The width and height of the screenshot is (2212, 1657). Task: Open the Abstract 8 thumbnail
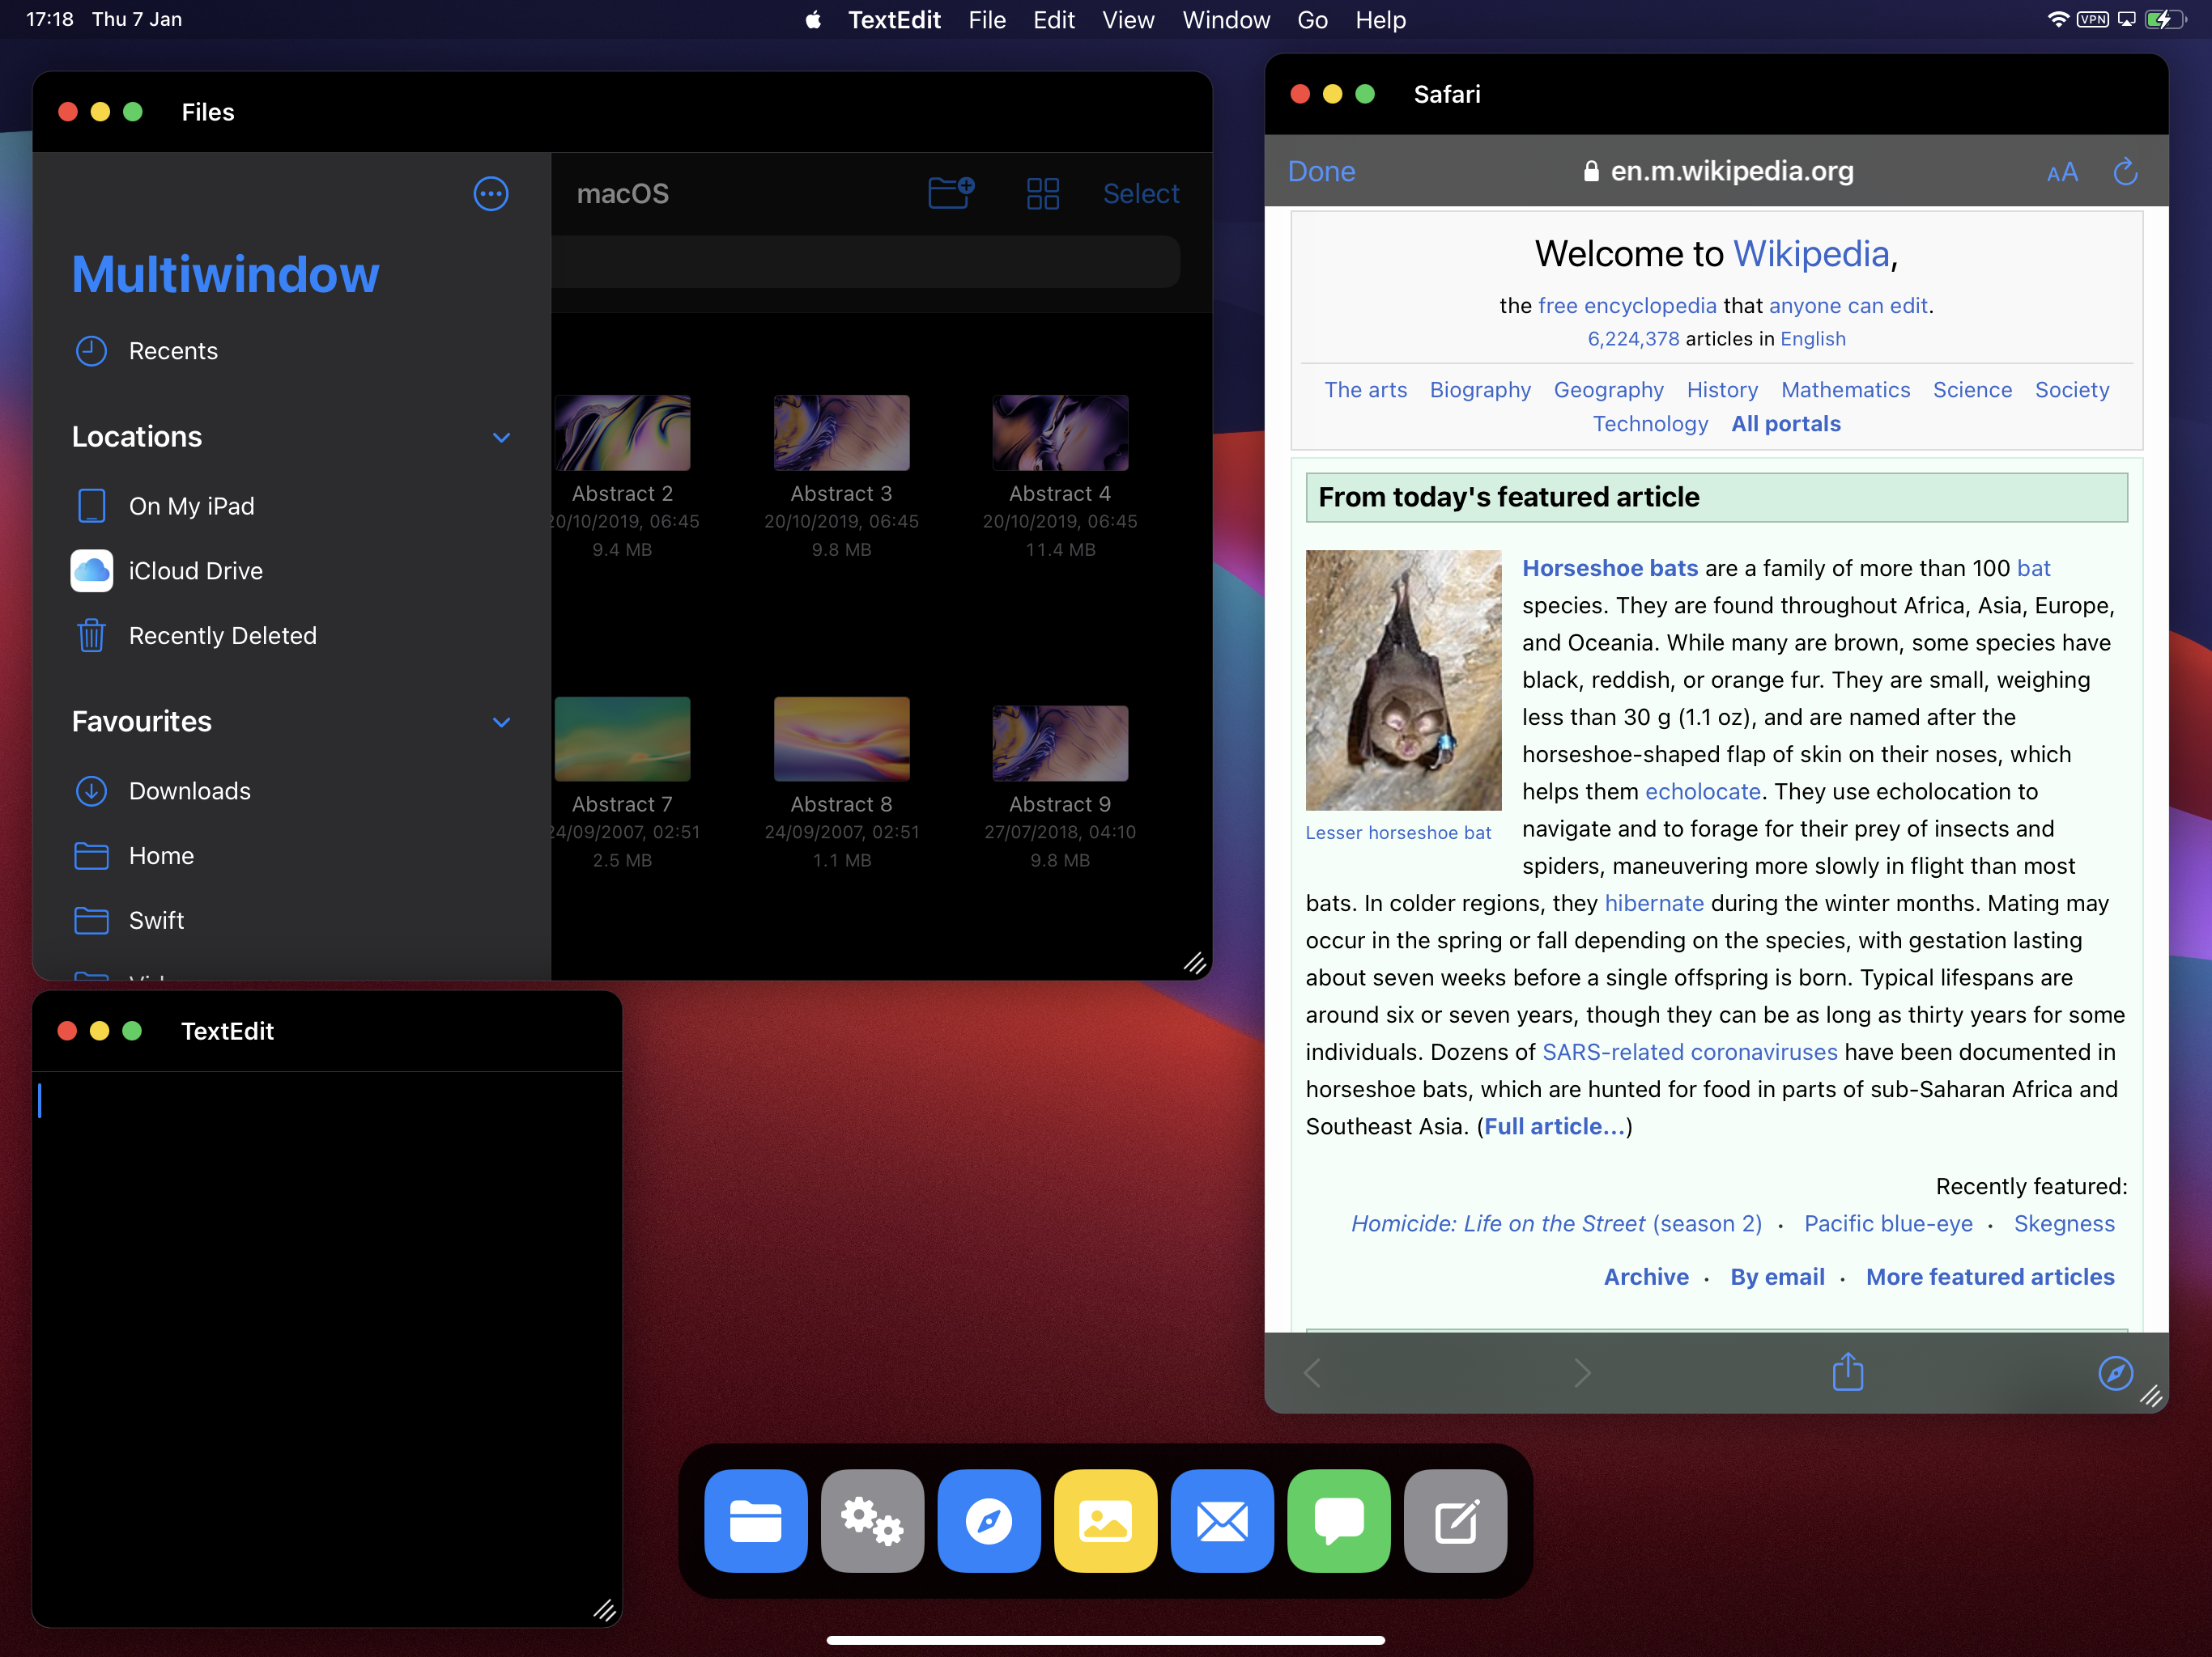click(x=841, y=740)
